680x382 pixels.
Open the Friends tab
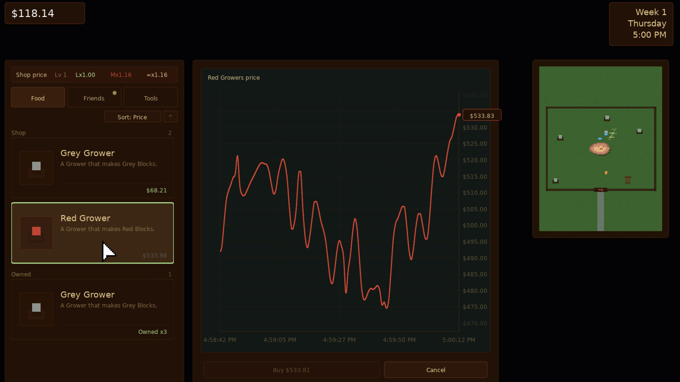[94, 97]
